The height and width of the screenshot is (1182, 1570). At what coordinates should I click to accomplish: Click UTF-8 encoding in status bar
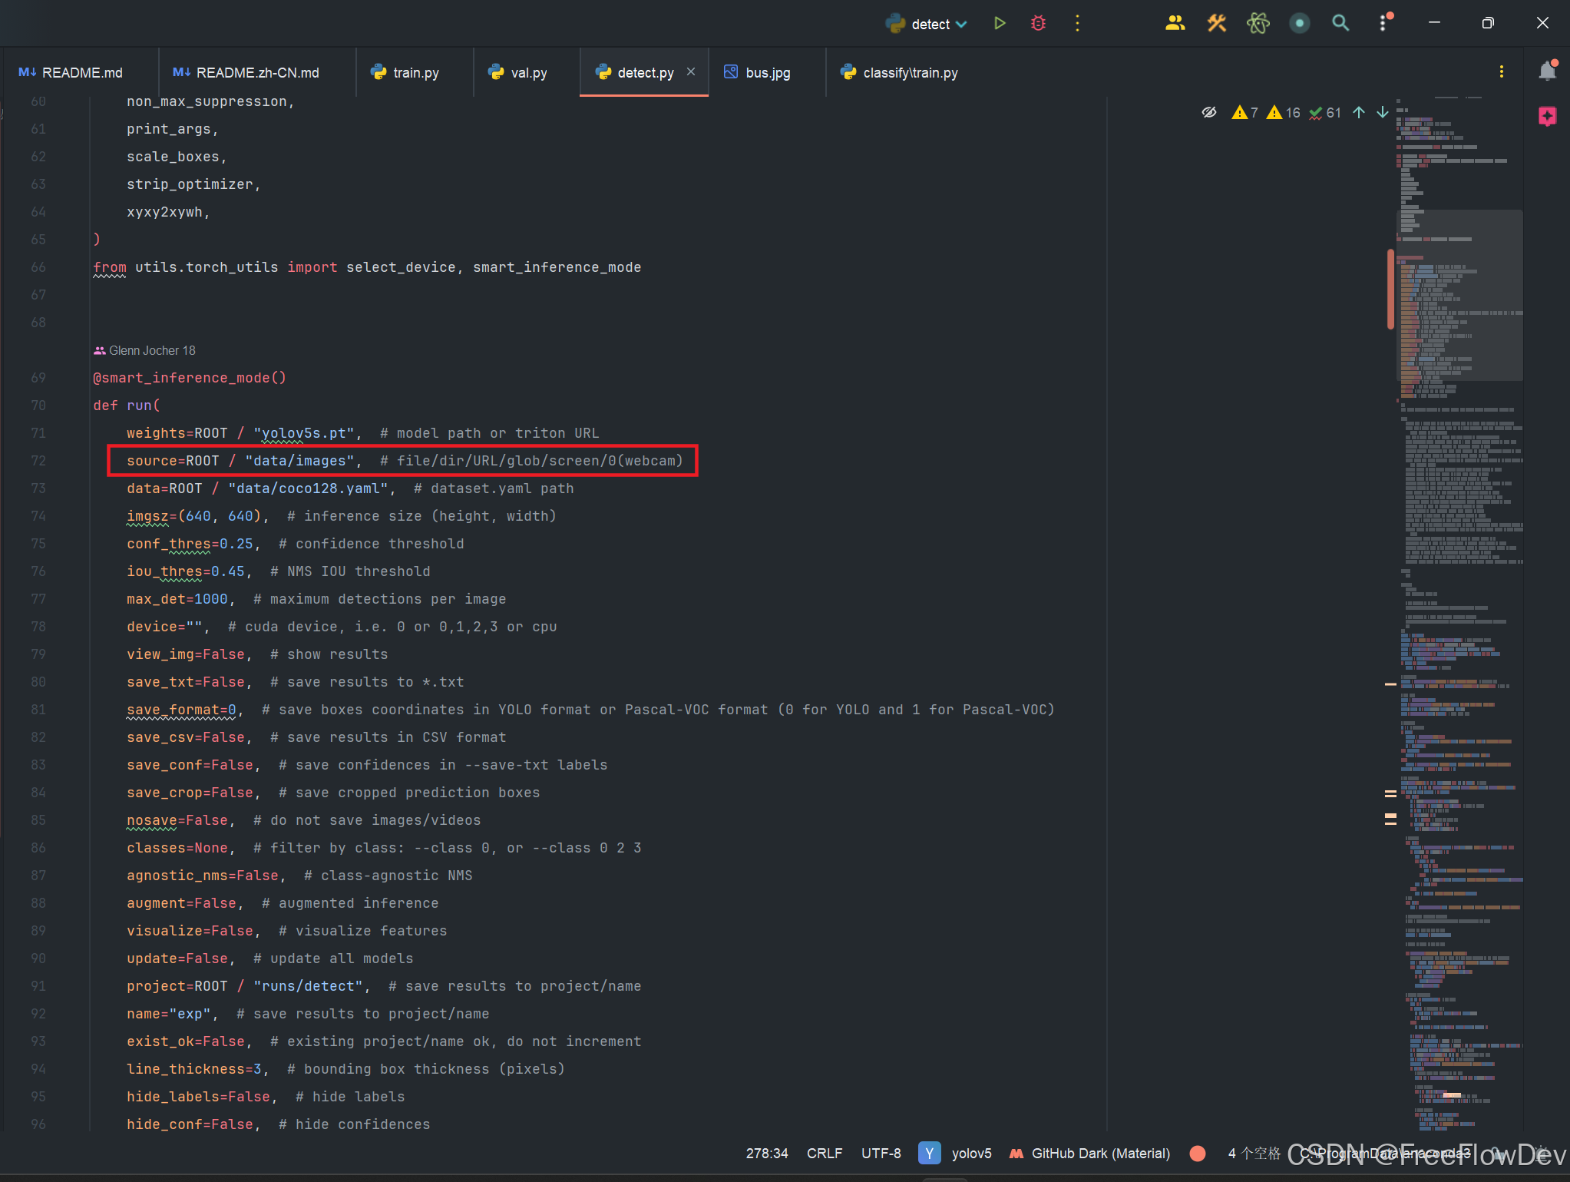click(x=881, y=1153)
